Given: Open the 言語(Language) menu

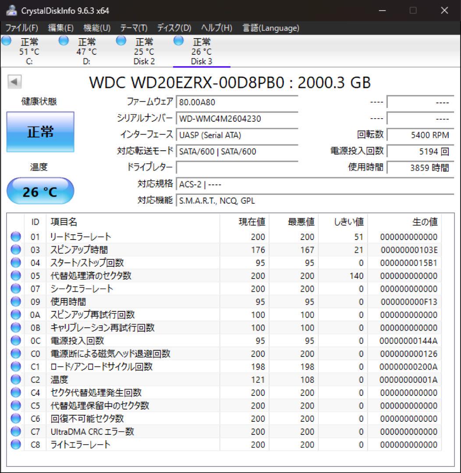Looking at the screenshot, I should coord(271,28).
